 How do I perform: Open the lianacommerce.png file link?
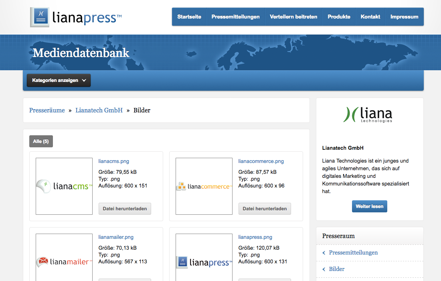click(261, 161)
